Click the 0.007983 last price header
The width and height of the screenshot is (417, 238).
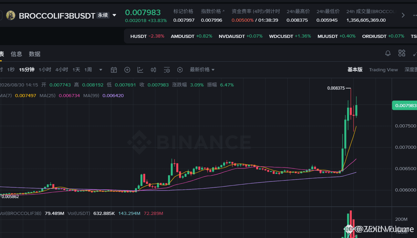pyautogui.click(x=143, y=12)
